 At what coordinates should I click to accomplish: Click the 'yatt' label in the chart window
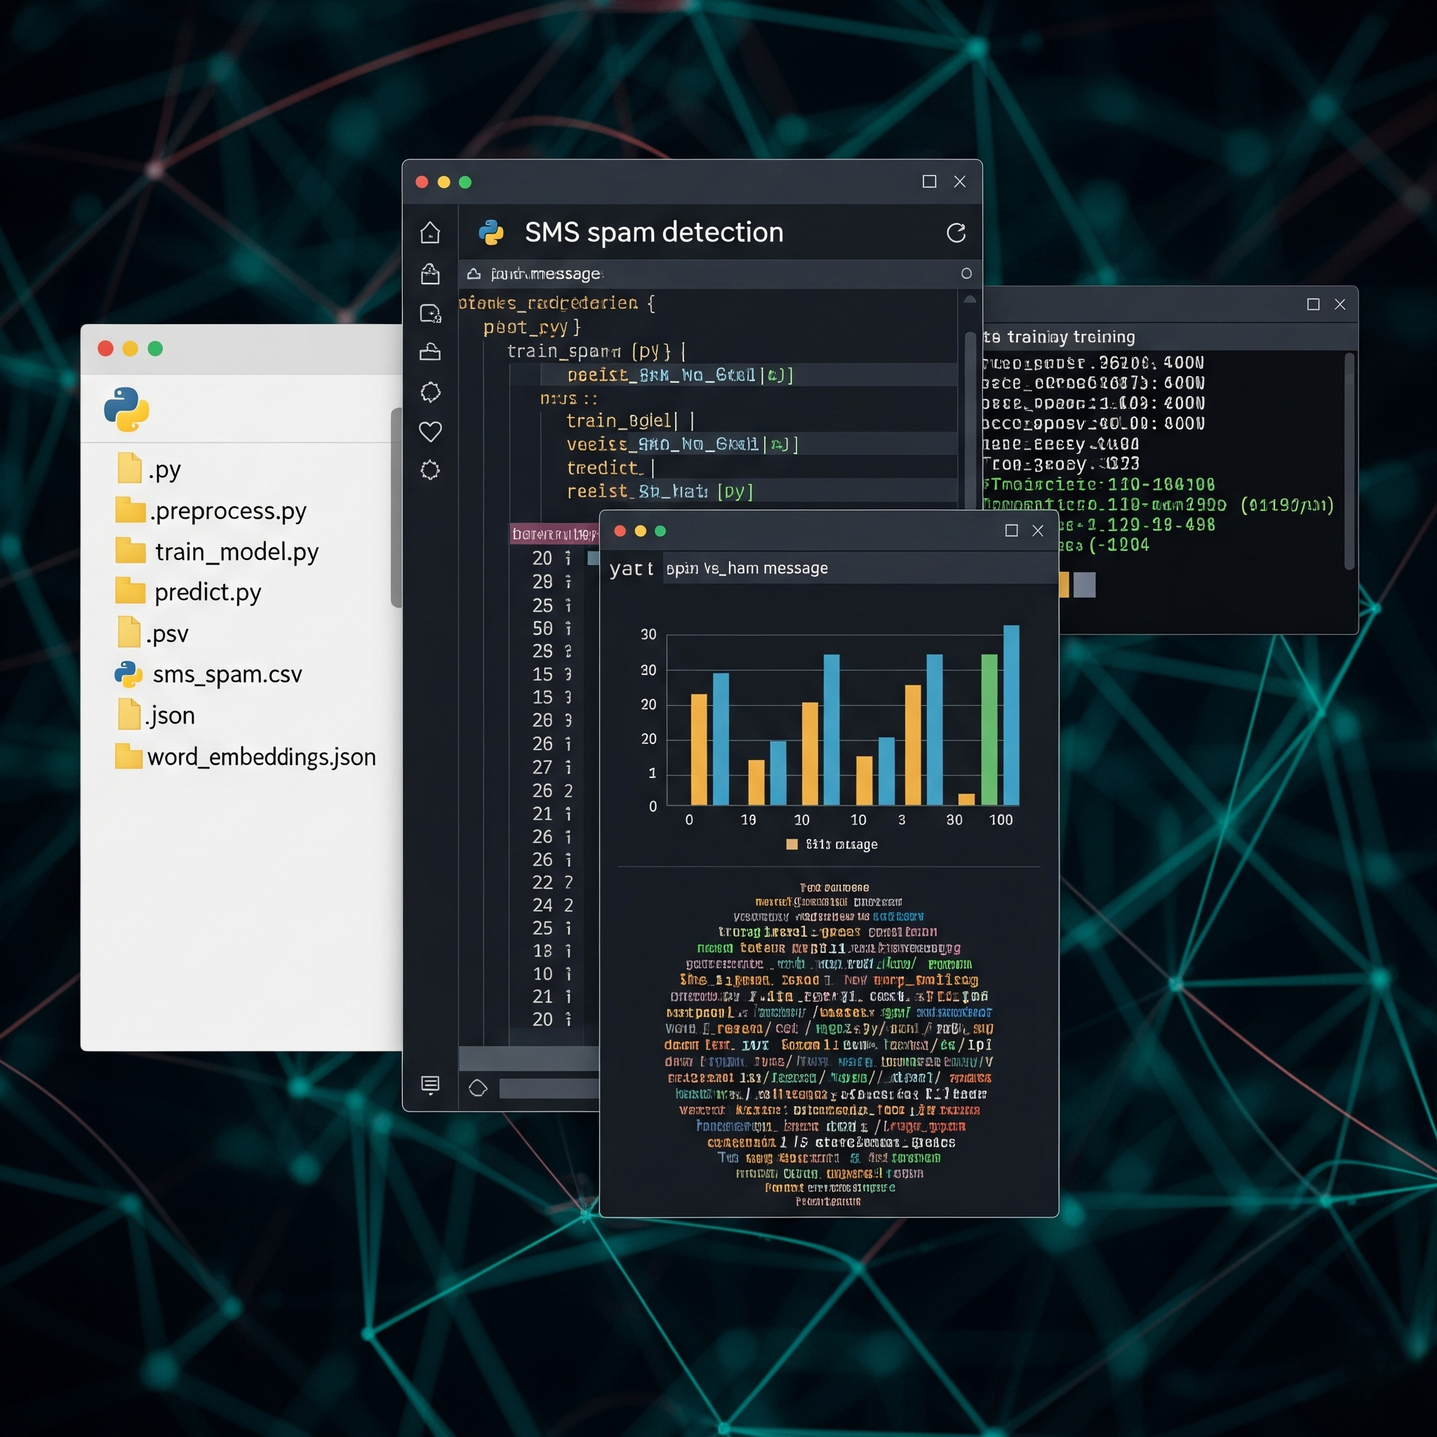631,569
